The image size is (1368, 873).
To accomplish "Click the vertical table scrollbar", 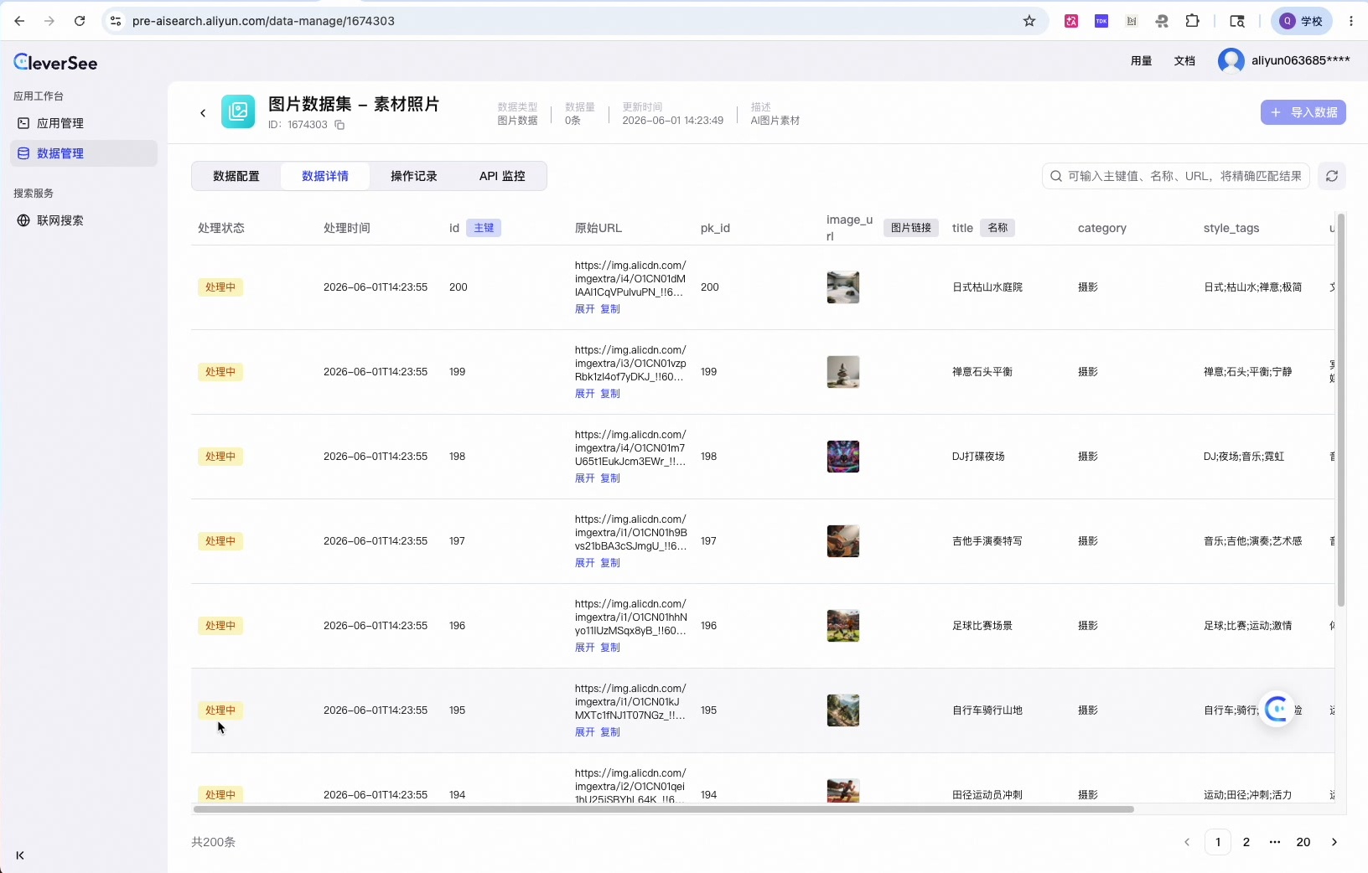I will pos(1341,410).
